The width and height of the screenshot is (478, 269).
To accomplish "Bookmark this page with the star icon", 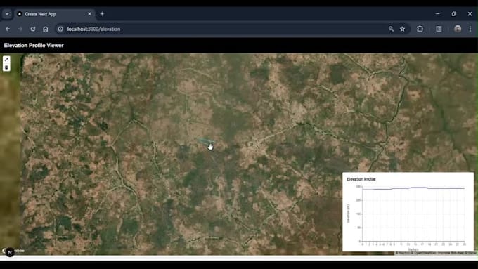I will 402,29.
